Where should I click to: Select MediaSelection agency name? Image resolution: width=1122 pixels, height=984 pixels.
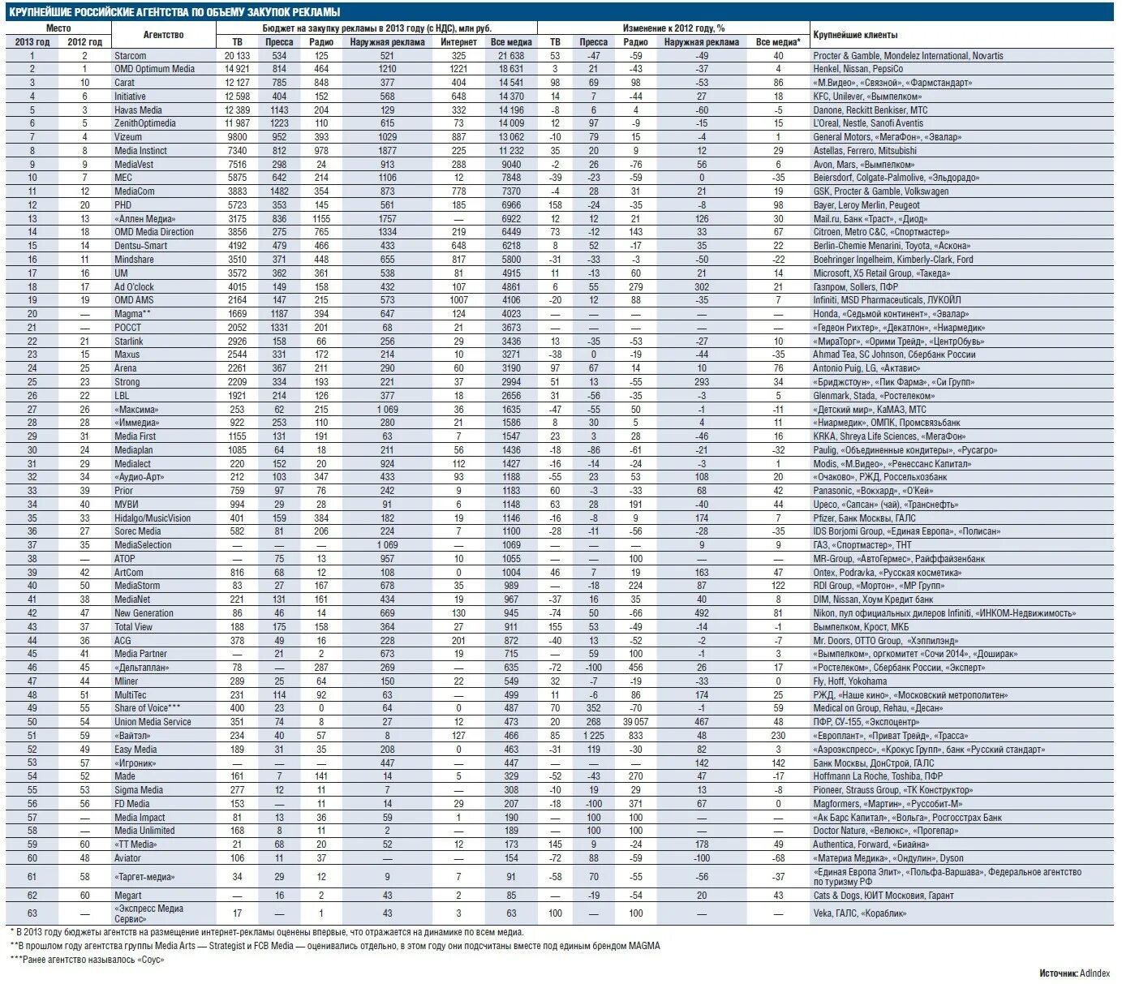click(x=143, y=545)
